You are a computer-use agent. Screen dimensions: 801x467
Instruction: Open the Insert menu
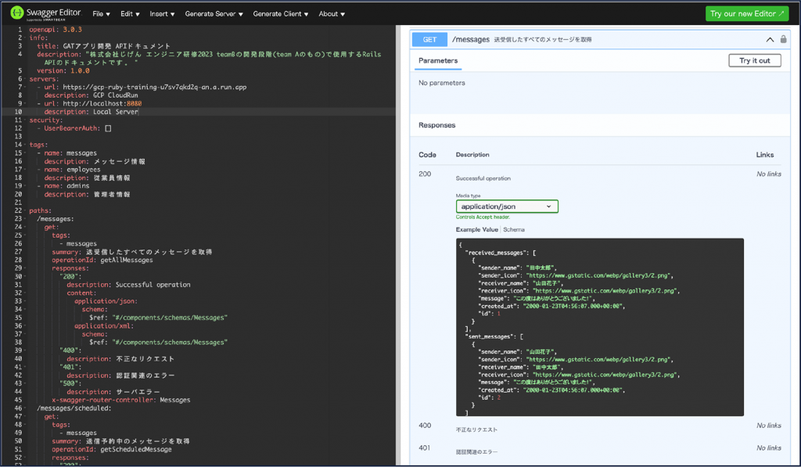click(162, 14)
